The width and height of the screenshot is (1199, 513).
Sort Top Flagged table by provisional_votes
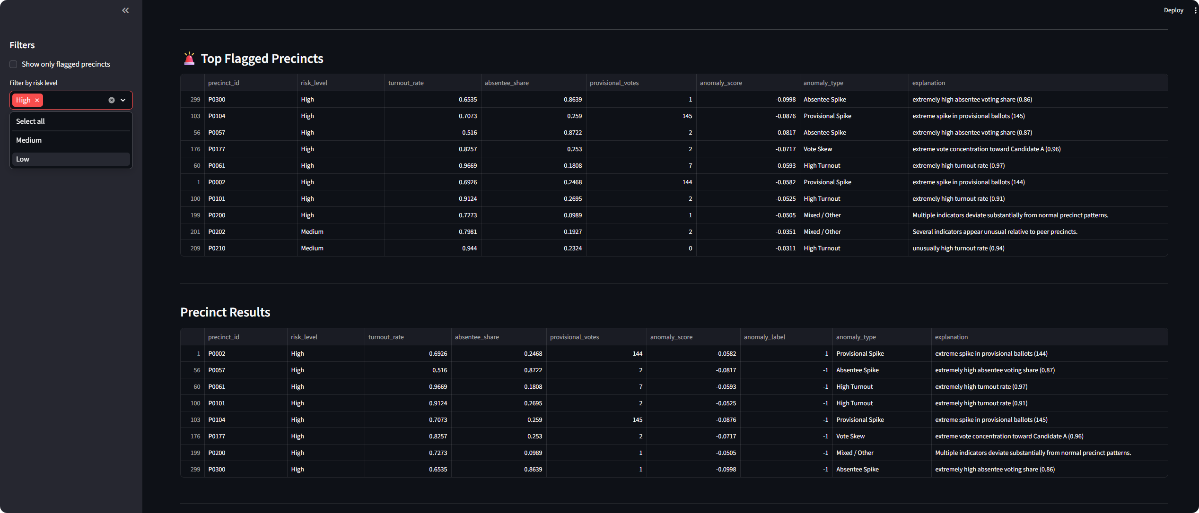coord(614,83)
